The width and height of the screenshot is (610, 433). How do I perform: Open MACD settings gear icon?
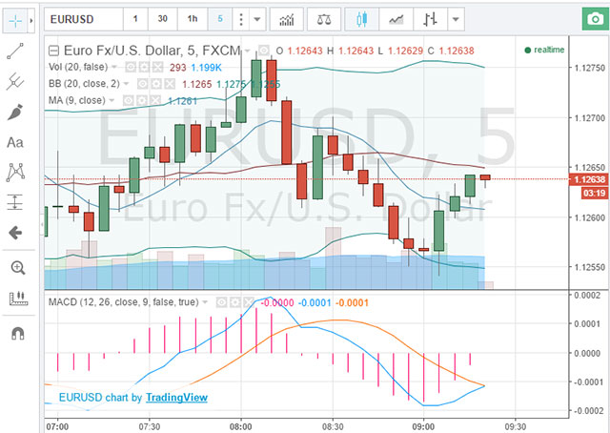[235, 302]
